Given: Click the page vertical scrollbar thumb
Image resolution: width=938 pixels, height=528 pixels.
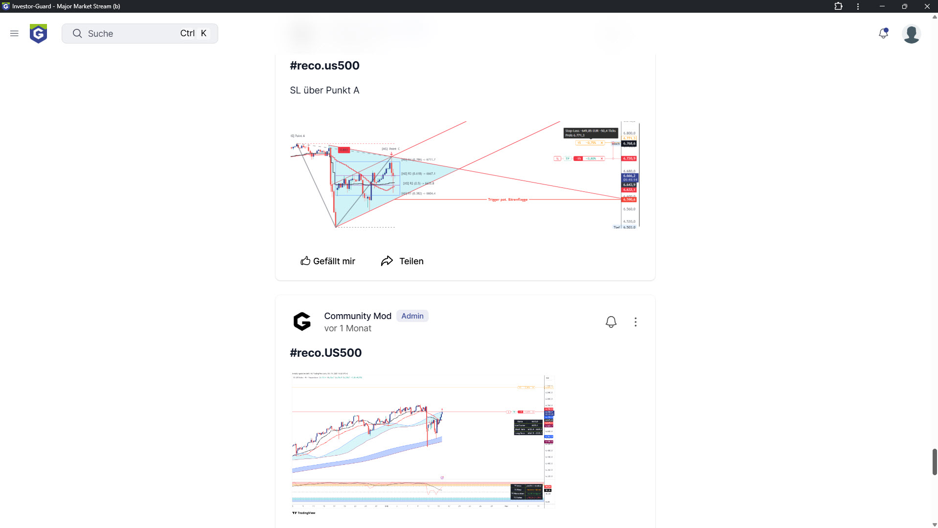Looking at the screenshot, I should [x=934, y=461].
